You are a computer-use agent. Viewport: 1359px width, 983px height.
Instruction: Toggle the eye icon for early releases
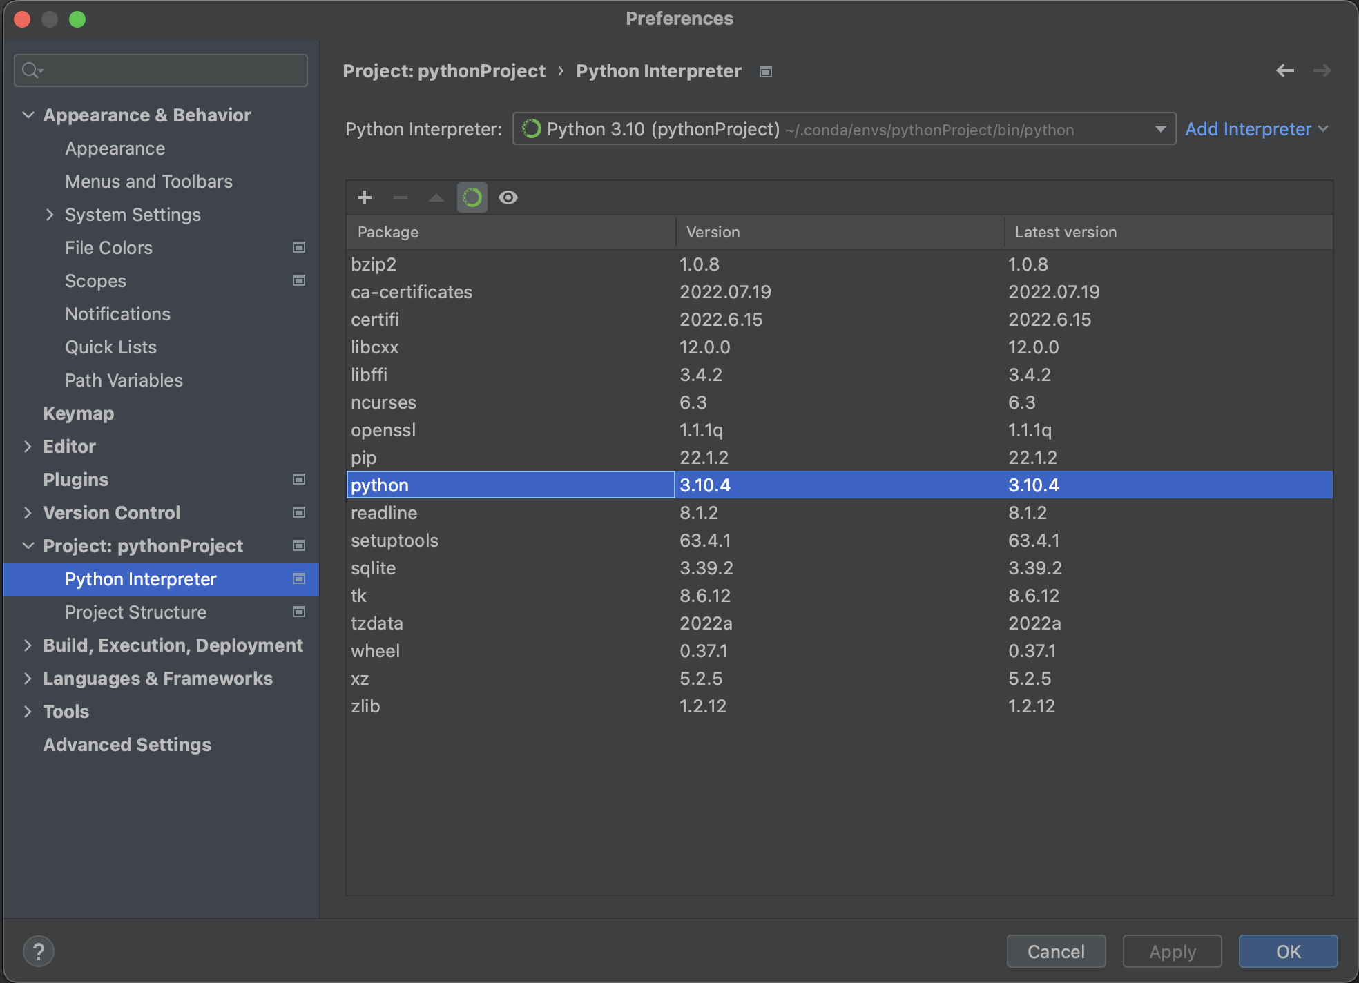tap(508, 197)
